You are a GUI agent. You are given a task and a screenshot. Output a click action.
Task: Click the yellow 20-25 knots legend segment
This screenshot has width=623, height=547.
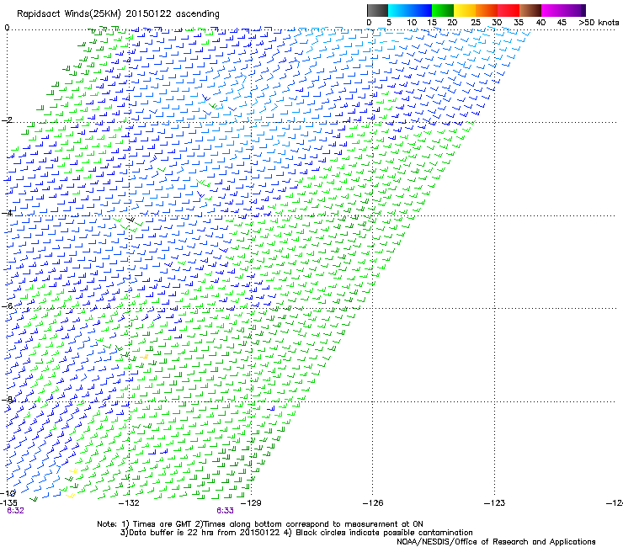(x=465, y=10)
